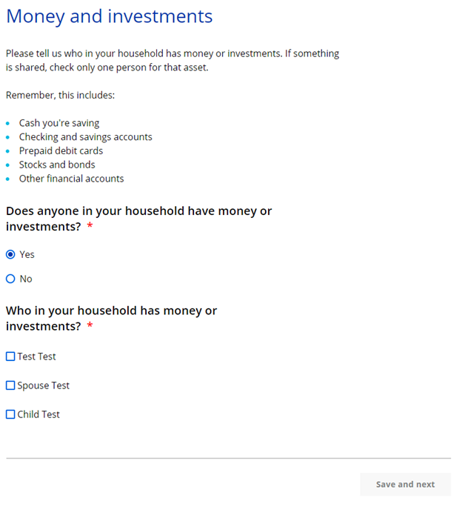Click the "Other financial accounts" list item

tap(71, 179)
